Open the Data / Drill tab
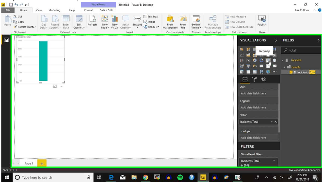323x182 pixels. point(106,10)
